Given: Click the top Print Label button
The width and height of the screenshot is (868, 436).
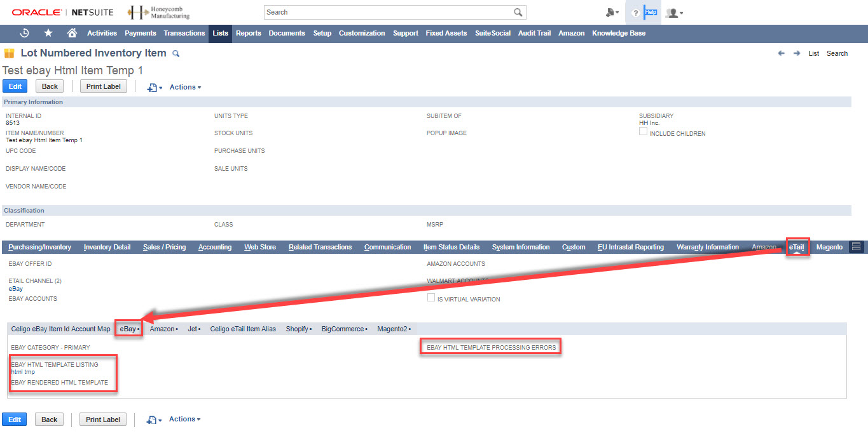Looking at the screenshot, I should [103, 86].
